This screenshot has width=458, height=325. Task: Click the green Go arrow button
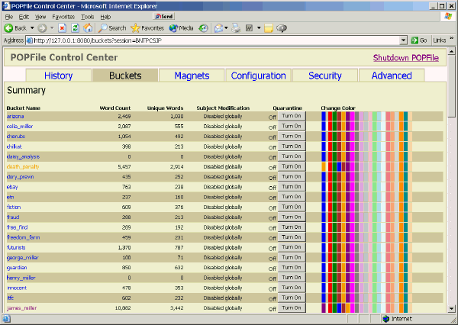pos(419,40)
